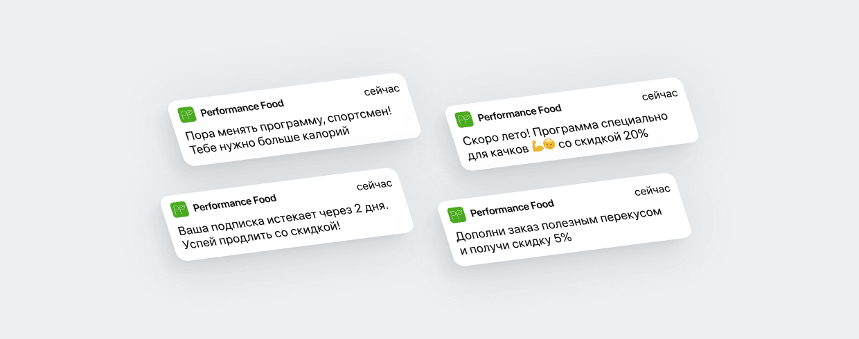This screenshot has width=859, height=339.
Task: Click "сейчас" timestamp on the subscription expiry notification
Action: tap(374, 185)
